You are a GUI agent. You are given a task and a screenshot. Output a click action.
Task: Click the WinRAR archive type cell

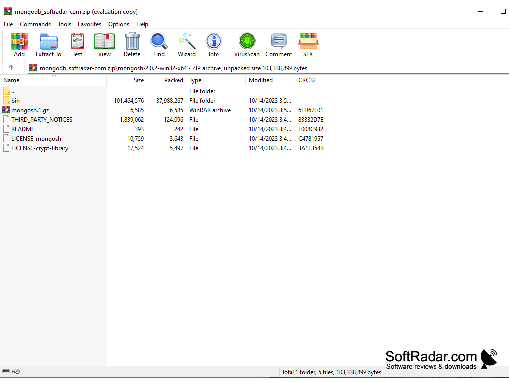pyautogui.click(x=210, y=110)
